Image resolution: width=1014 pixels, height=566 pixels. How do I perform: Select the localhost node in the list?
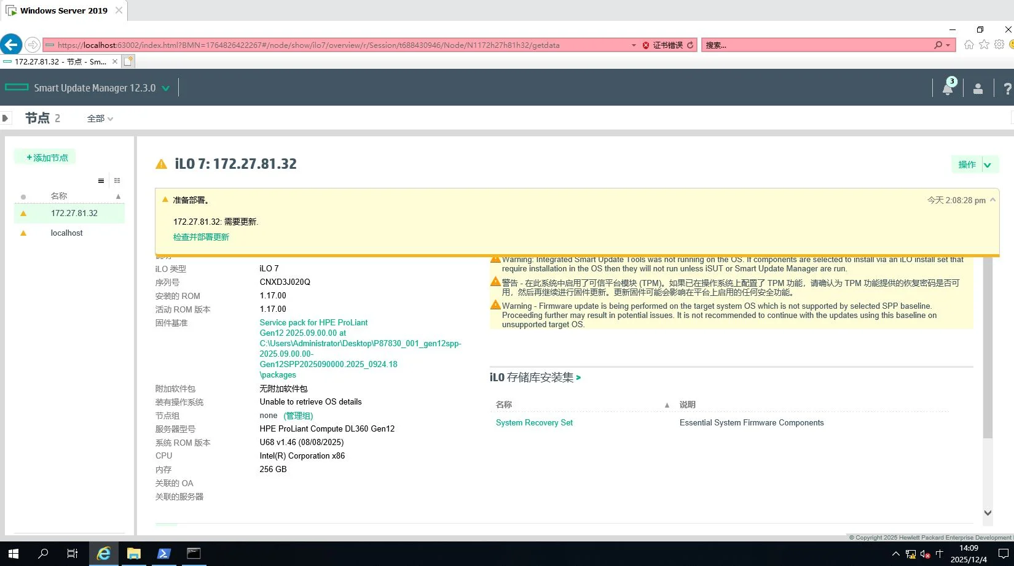coord(69,233)
